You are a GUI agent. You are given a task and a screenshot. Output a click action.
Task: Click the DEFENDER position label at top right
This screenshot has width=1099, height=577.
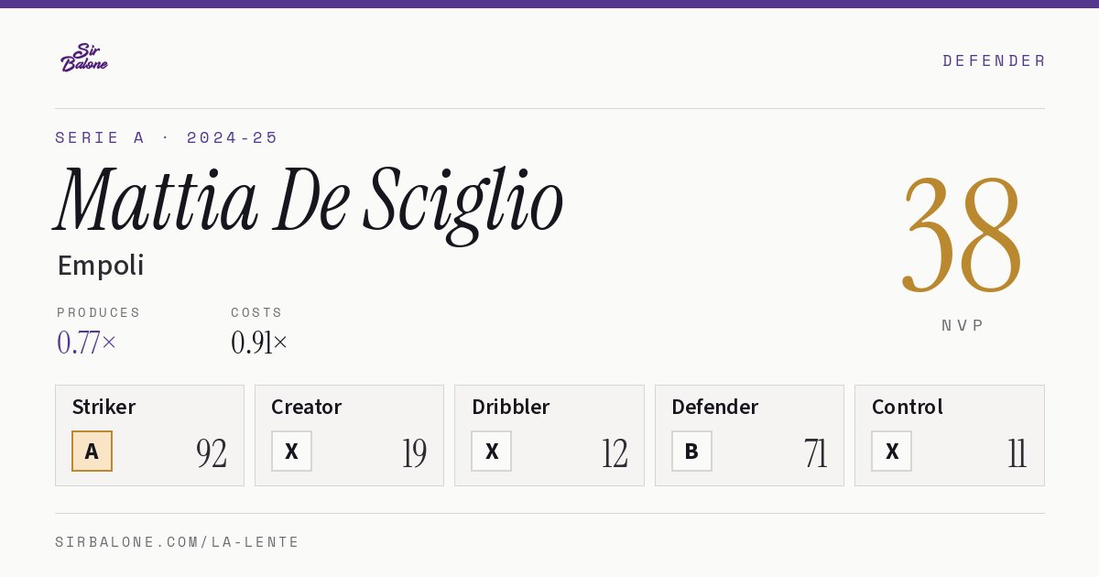point(994,60)
